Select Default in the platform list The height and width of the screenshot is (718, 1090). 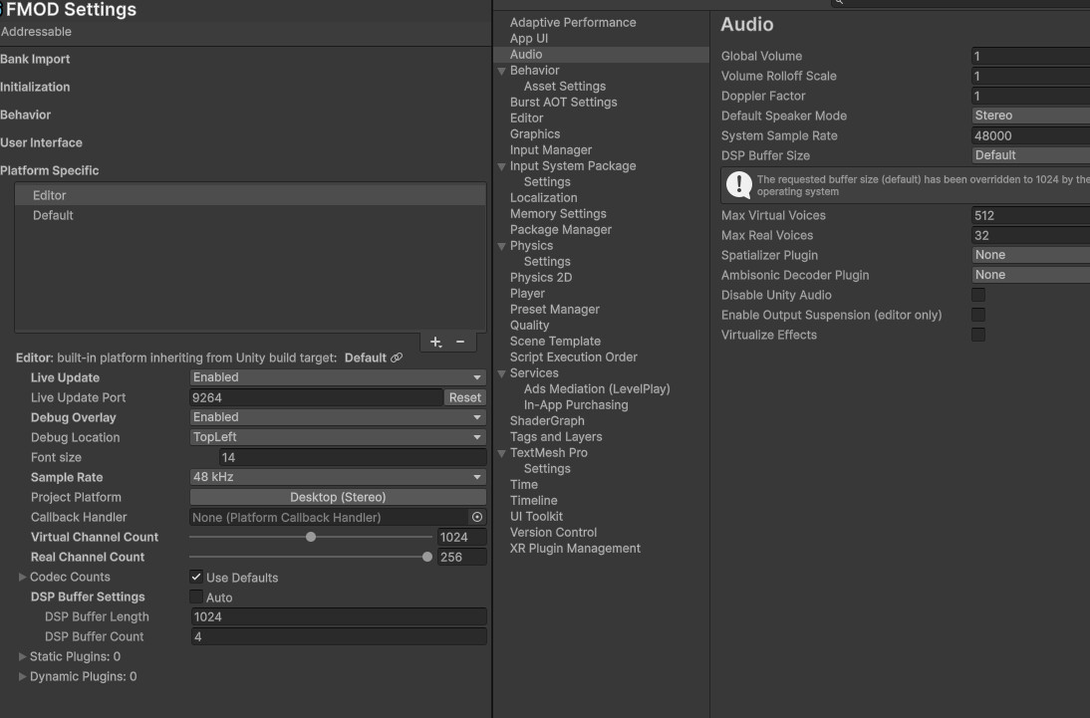pos(53,215)
